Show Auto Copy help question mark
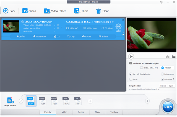 [173, 79]
